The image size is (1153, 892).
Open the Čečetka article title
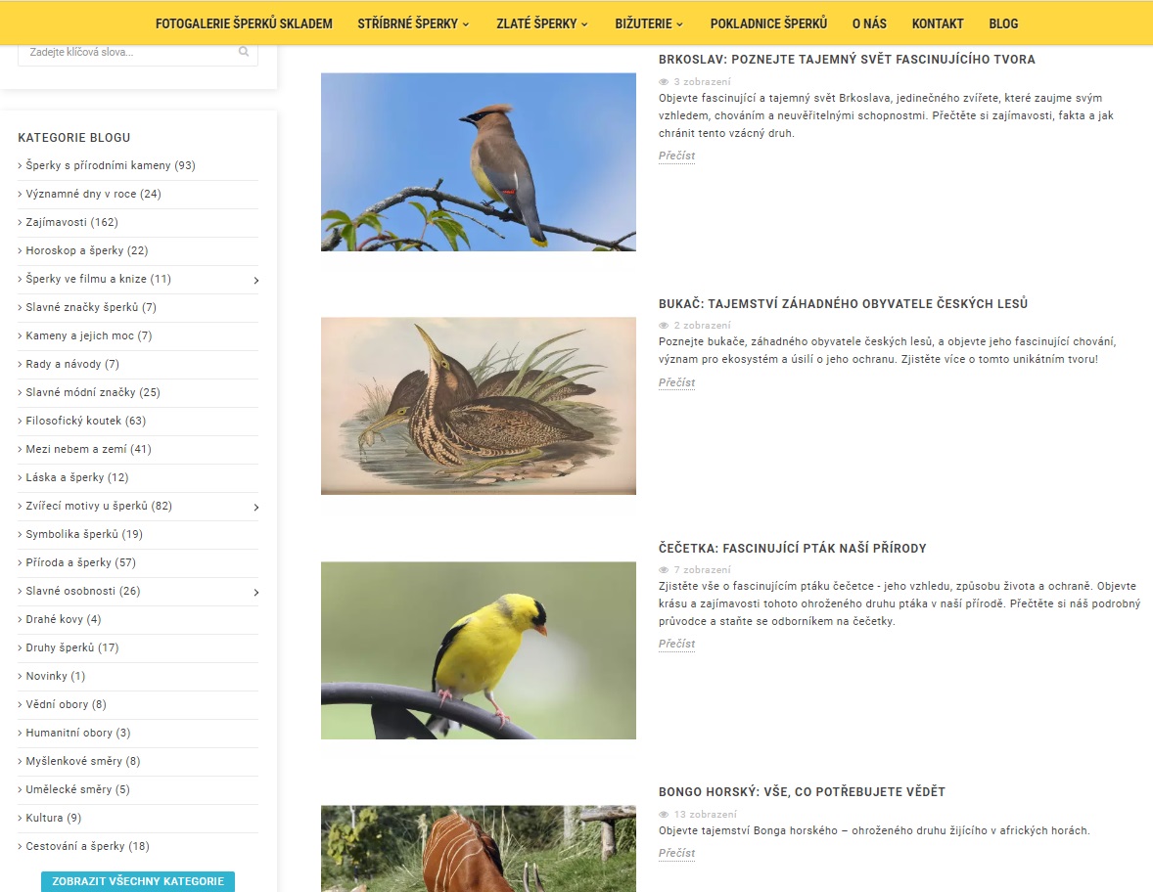[792, 548]
